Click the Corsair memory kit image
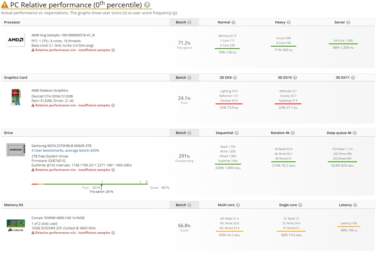 [16, 225]
